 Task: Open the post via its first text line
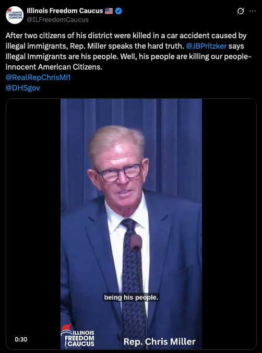click(126, 36)
